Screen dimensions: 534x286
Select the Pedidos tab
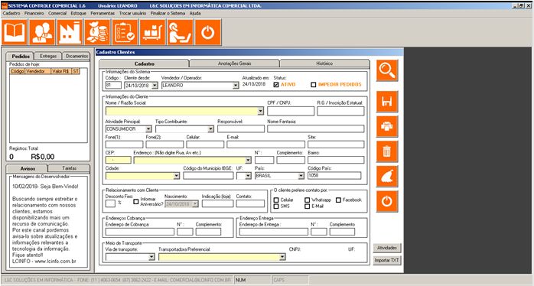pos(21,56)
